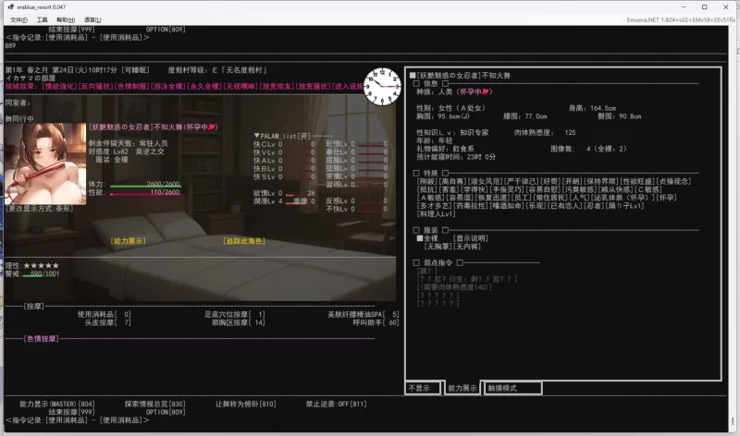740x436 pixels.
Task: Click the erablue_resort app icon in title bar
Action: pos(8,6)
